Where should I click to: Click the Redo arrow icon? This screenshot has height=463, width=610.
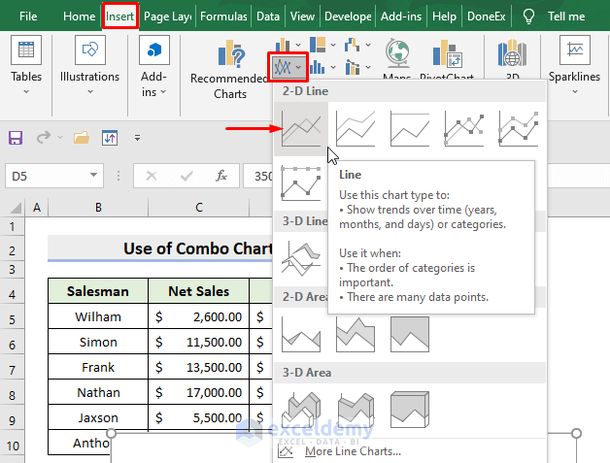tap(43, 137)
